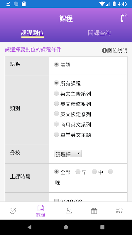Screen dimensions: 132x235
Task: Open the profile person icon in bottom bar
Action: tap(69, 211)
